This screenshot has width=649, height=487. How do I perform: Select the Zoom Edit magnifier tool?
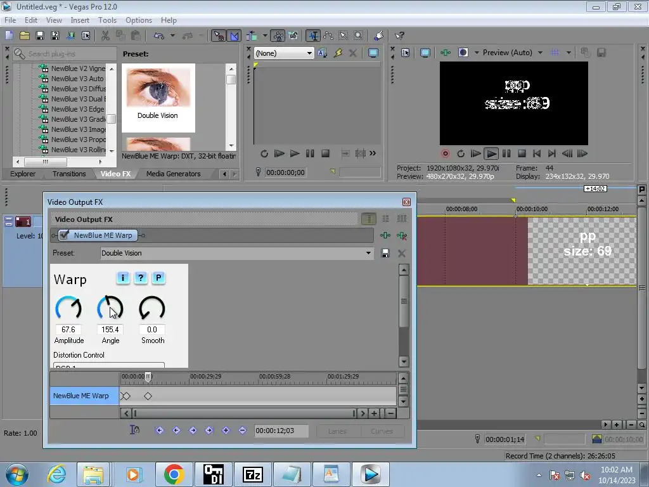359,36
